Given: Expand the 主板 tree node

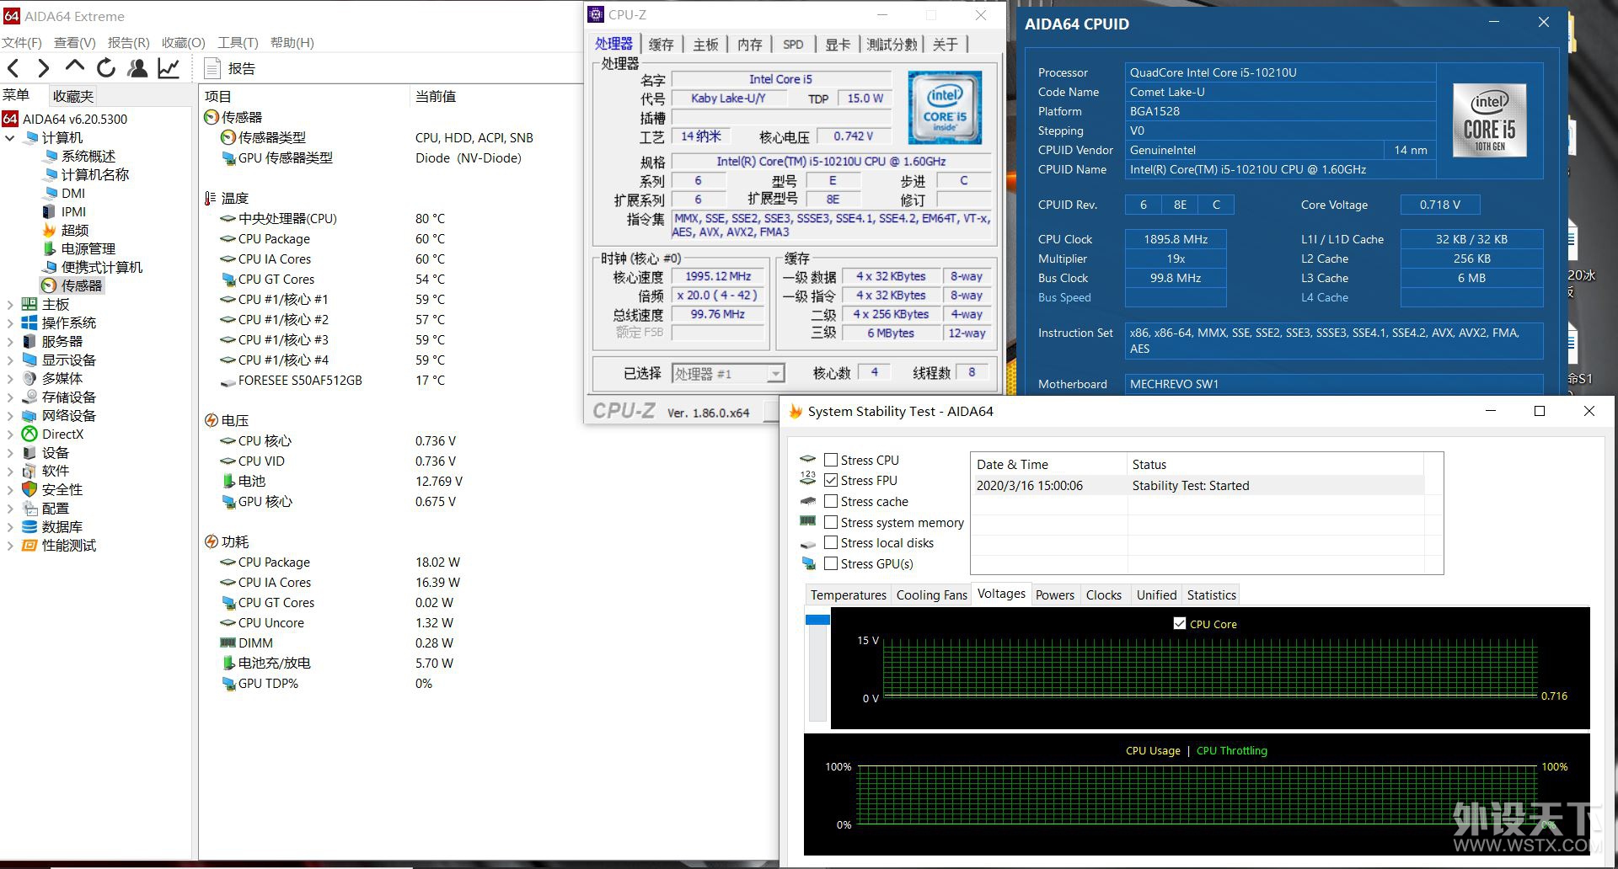Looking at the screenshot, I should tap(10, 304).
